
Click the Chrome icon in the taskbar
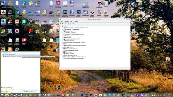[26, 95]
